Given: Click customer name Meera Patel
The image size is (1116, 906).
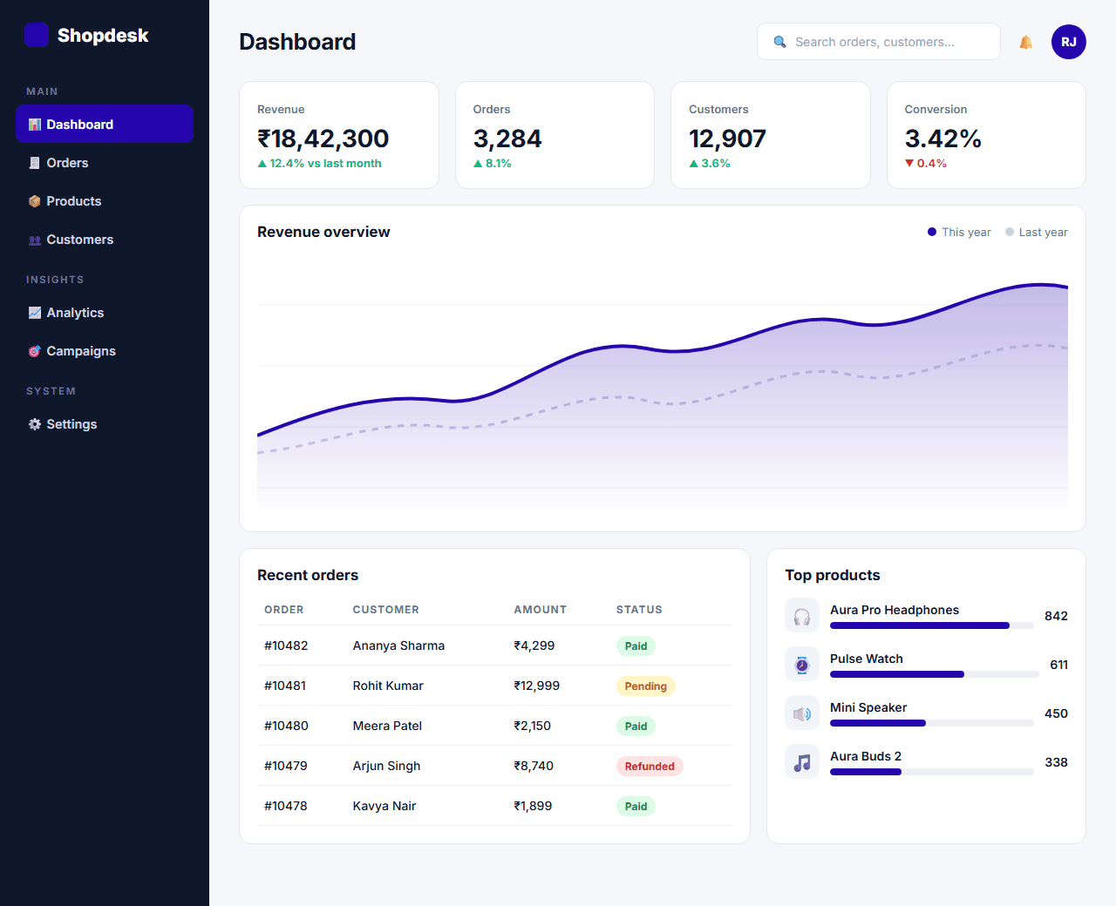Looking at the screenshot, I should (x=387, y=726).
